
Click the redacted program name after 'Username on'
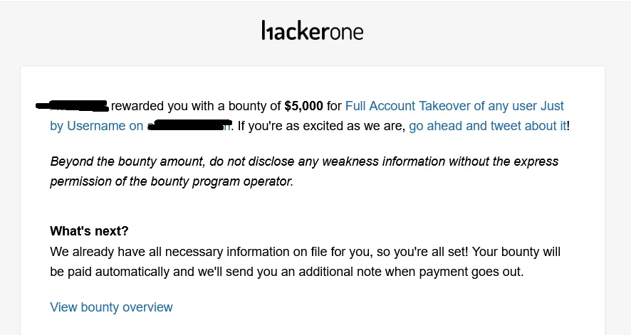point(189,127)
